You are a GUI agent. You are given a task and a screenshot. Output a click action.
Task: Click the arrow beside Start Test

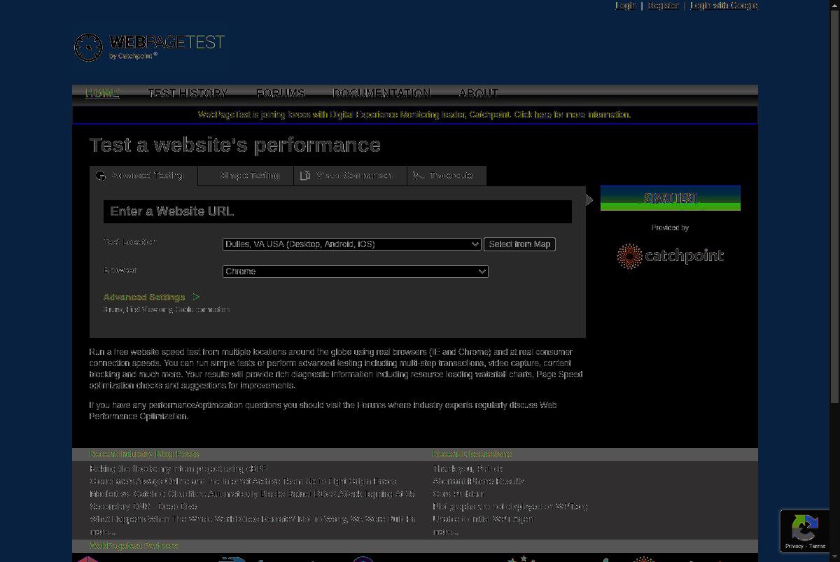point(589,200)
